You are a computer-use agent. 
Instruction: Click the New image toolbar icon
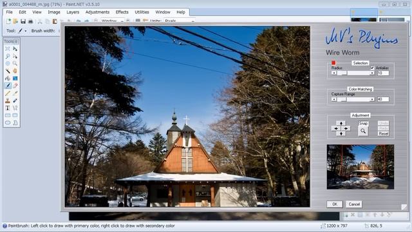(x=8, y=21)
